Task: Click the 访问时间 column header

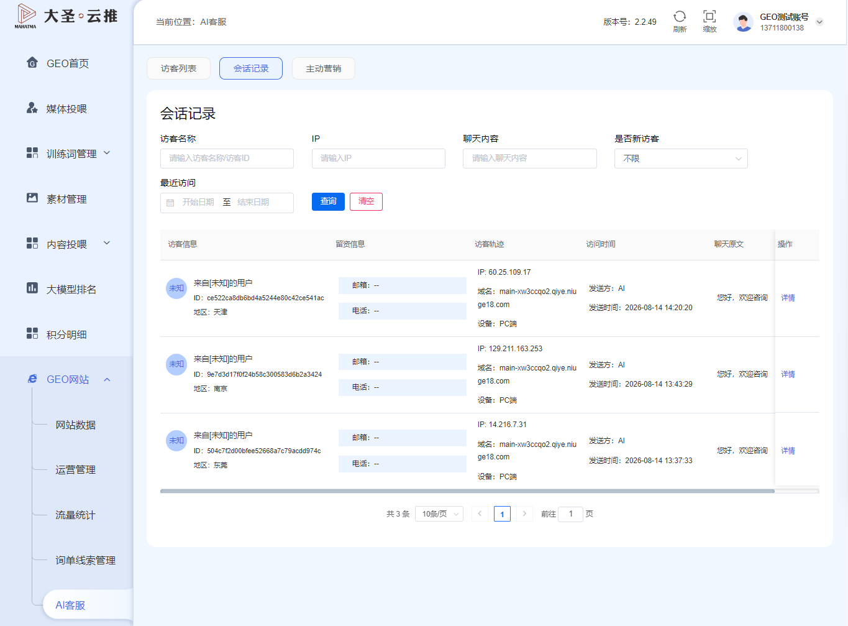Action: pos(600,244)
